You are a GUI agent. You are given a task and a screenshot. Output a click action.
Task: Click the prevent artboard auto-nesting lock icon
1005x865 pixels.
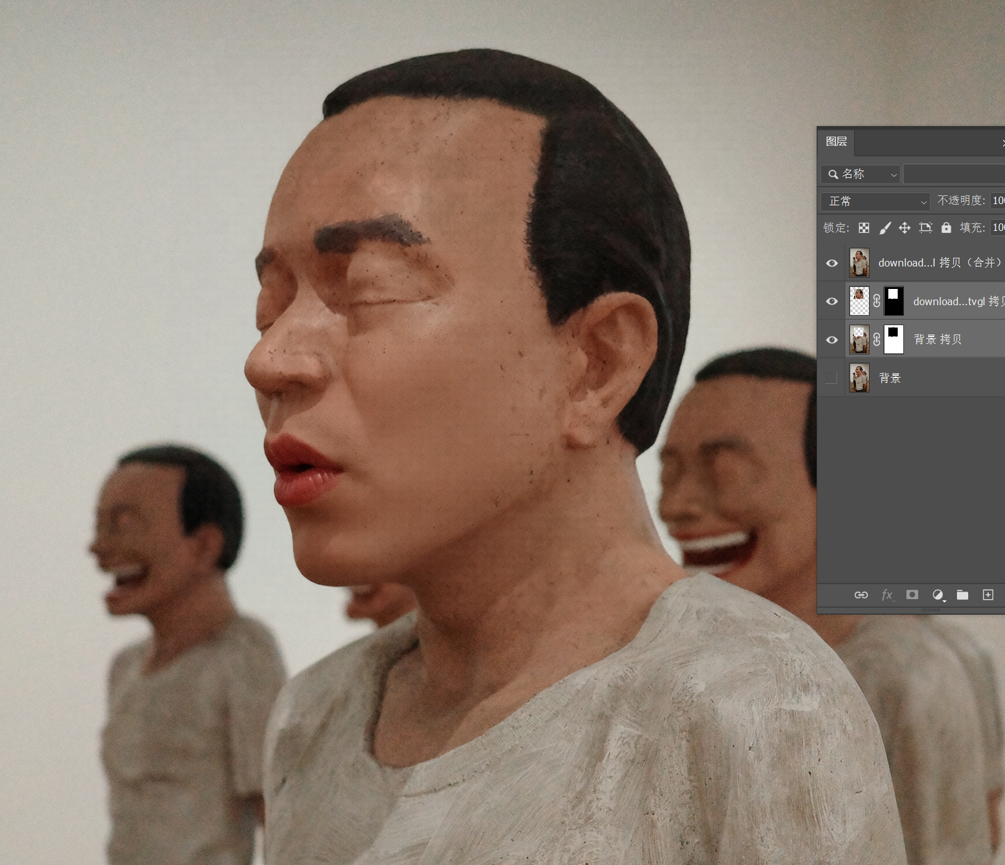pos(925,228)
